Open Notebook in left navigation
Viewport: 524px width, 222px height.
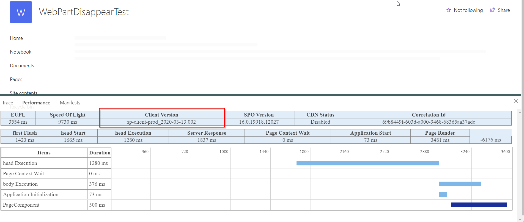21,52
